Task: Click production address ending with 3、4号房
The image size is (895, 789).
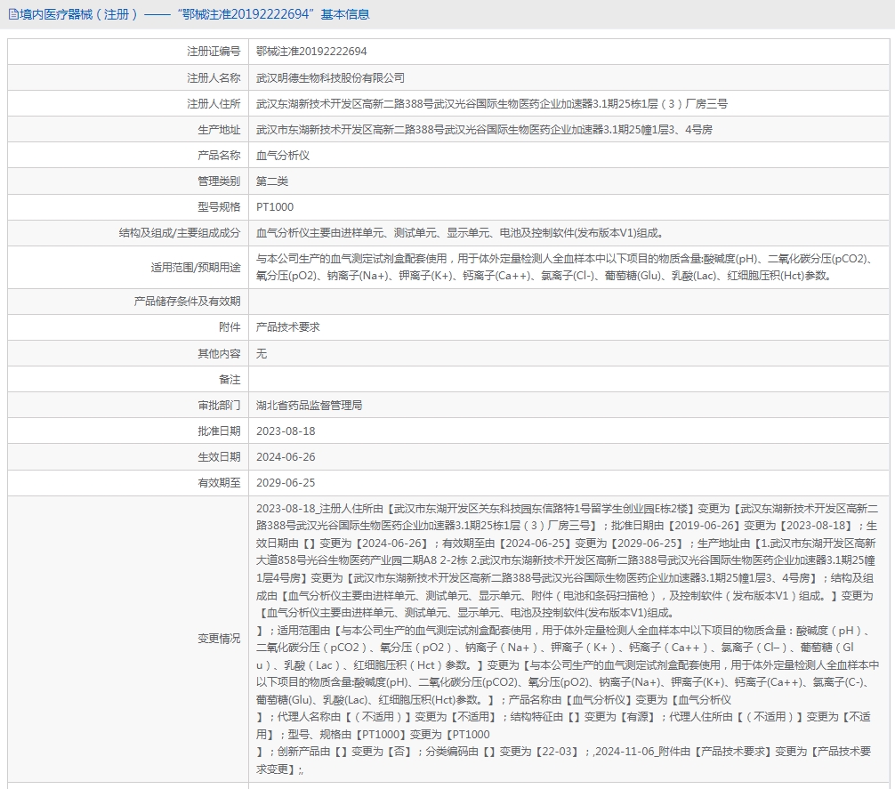Action: click(484, 130)
